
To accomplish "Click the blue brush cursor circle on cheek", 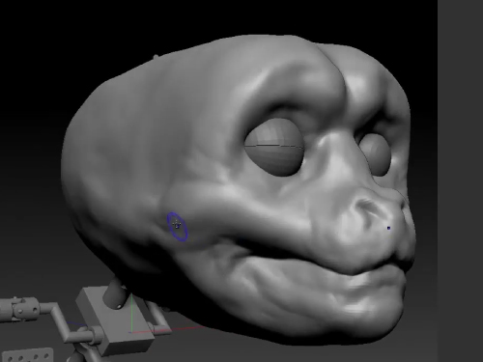I will [x=177, y=226].
